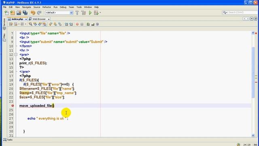Click the Uncomment lines icon
This screenshot has height=146, width=259.
click(93, 24)
